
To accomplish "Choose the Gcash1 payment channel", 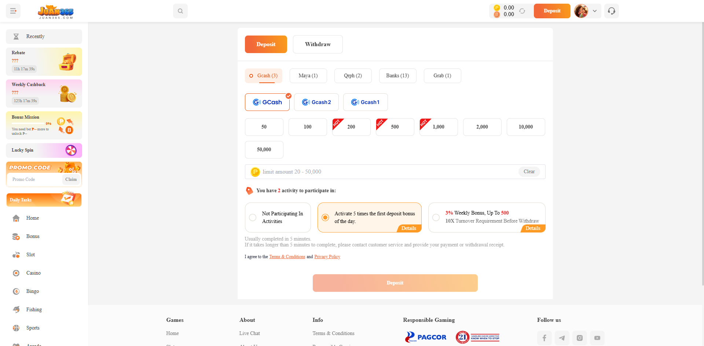I will point(366,102).
